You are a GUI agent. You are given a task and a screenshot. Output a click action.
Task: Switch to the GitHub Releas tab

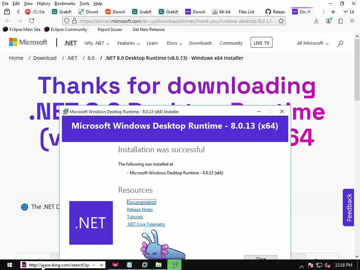[275, 12]
